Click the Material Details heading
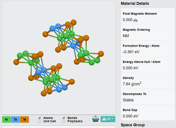The image size is (176, 128). tap(135, 4)
